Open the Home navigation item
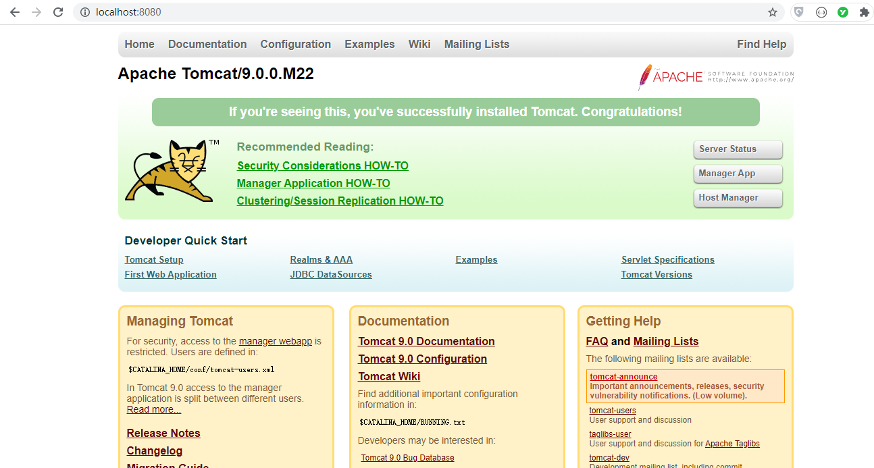This screenshot has height=468, width=874. (x=139, y=44)
